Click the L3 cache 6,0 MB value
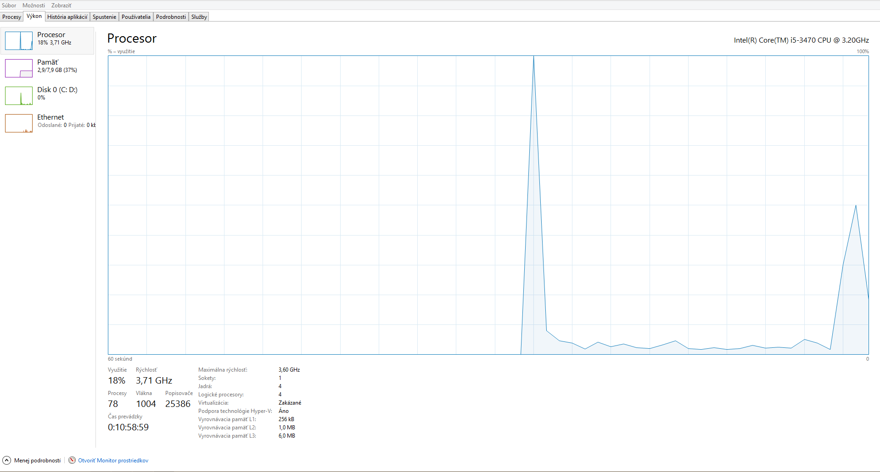This screenshot has width=880, height=472. click(x=287, y=436)
